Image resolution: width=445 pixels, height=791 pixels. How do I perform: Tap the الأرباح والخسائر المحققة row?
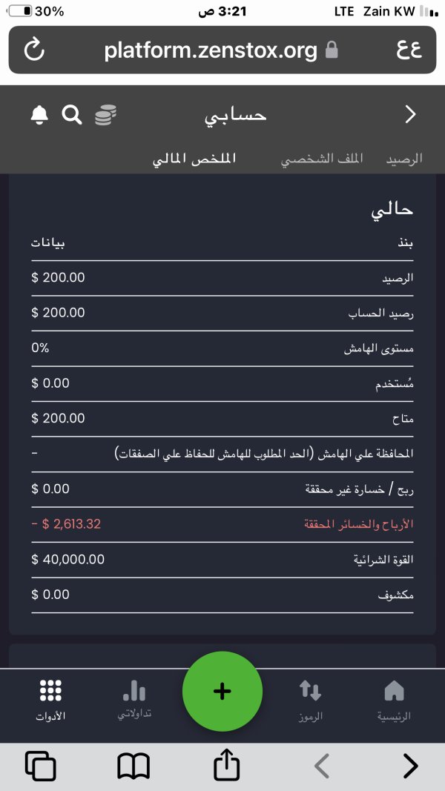coord(222,525)
